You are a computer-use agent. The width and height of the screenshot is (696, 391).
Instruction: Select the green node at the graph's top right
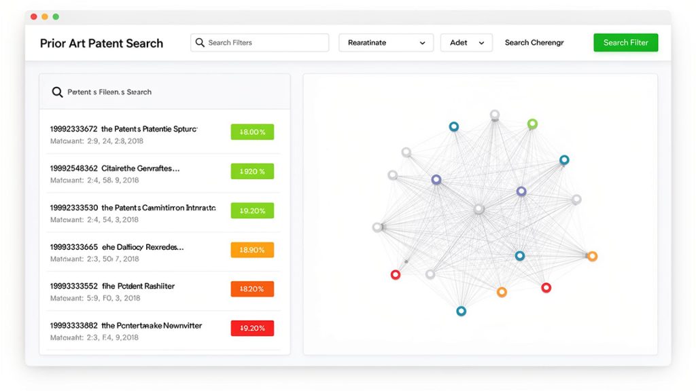point(532,124)
